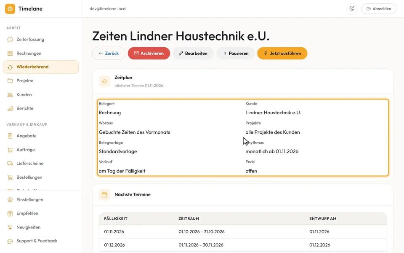Click the ENTWURF AM column header
Screen dimensions: 404x253
click(323, 219)
